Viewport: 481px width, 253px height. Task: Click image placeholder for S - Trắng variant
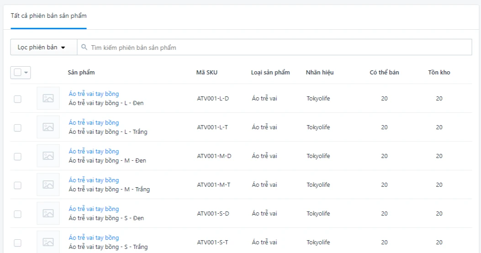click(48, 242)
